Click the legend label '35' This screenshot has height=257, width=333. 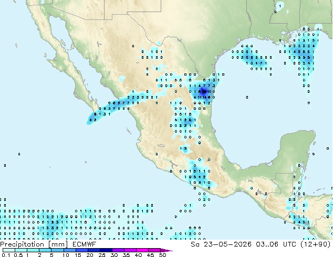click(x=126, y=255)
